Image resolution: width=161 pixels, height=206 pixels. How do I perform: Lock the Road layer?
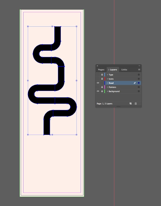102,83
